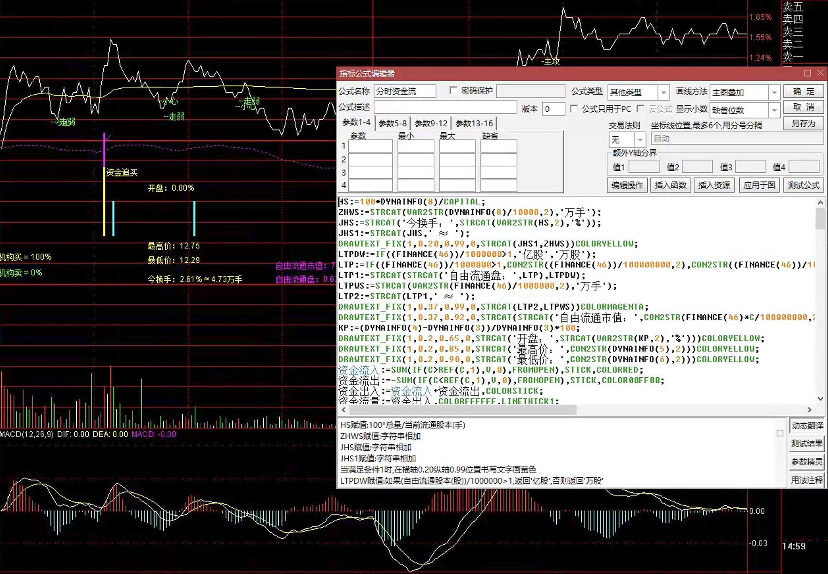This screenshot has height=574, width=828.
Task: Click the 插入资源 button
Action: [714, 185]
